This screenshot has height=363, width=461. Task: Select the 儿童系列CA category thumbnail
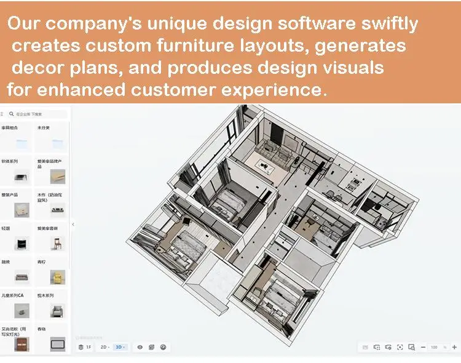click(x=22, y=311)
